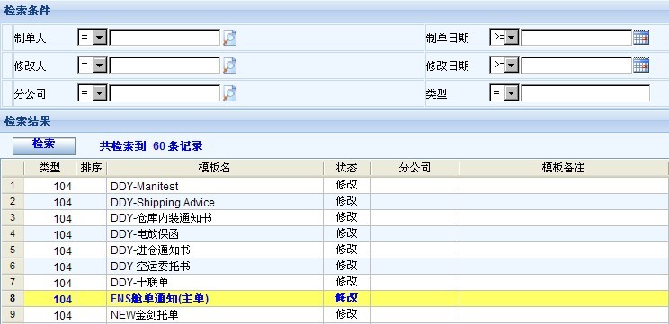669x324 pixels.
Task: Select the DDY-Manitest template row
Action: pos(334,186)
